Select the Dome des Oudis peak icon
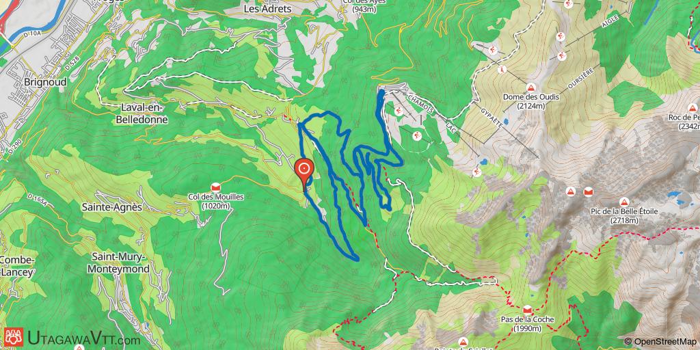Image resolution: width=700 pixels, height=350 pixels. 530,87
